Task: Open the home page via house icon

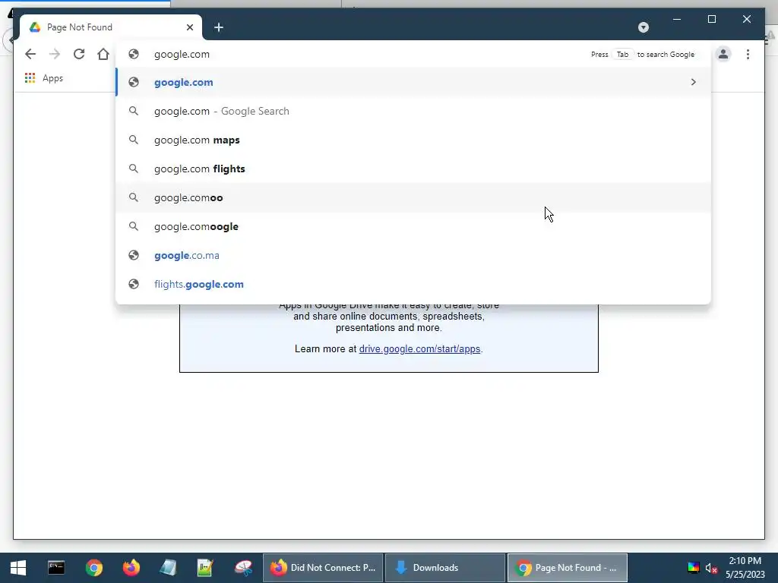Action: [103, 54]
